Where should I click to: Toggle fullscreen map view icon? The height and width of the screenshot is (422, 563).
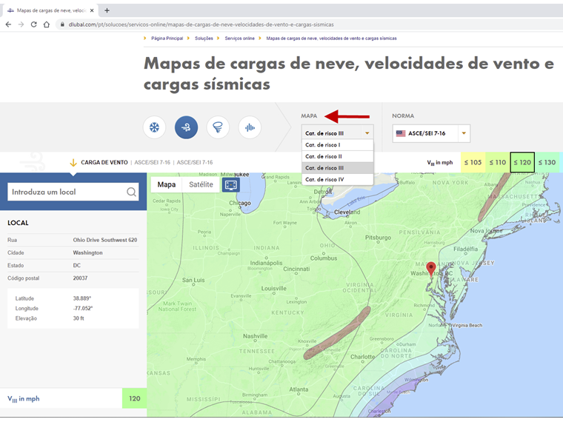[231, 185]
